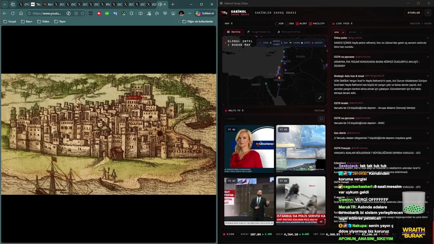Open the YT #4 DHA stream thumbnail
The width and height of the screenshot is (434, 244).
(301, 201)
